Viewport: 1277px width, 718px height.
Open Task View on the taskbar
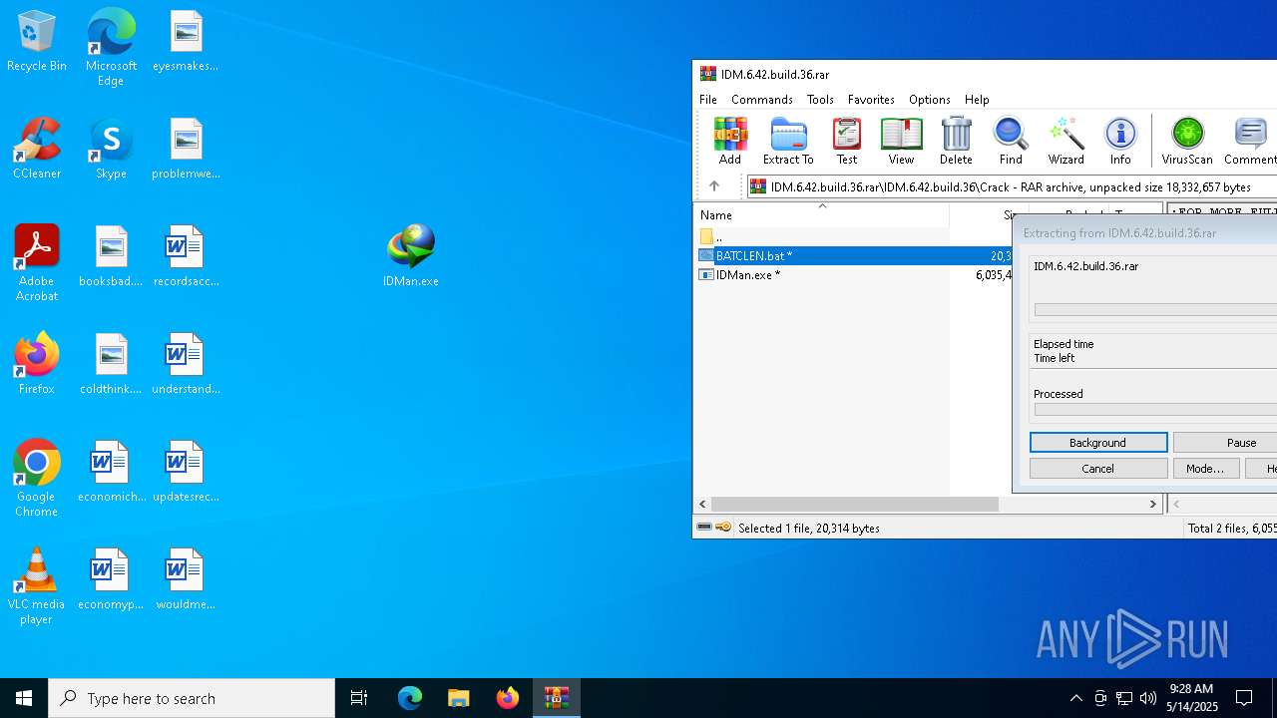(359, 698)
